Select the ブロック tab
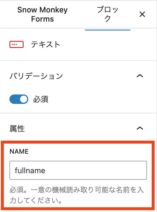The image size is (157, 212). (107, 14)
